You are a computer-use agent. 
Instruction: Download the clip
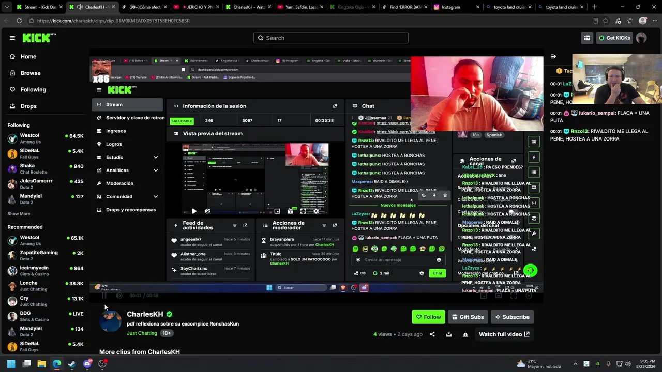click(x=449, y=334)
